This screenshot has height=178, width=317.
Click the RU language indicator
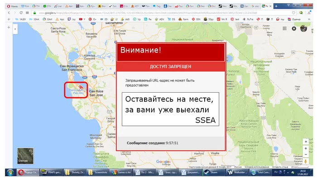click(x=276, y=172)
